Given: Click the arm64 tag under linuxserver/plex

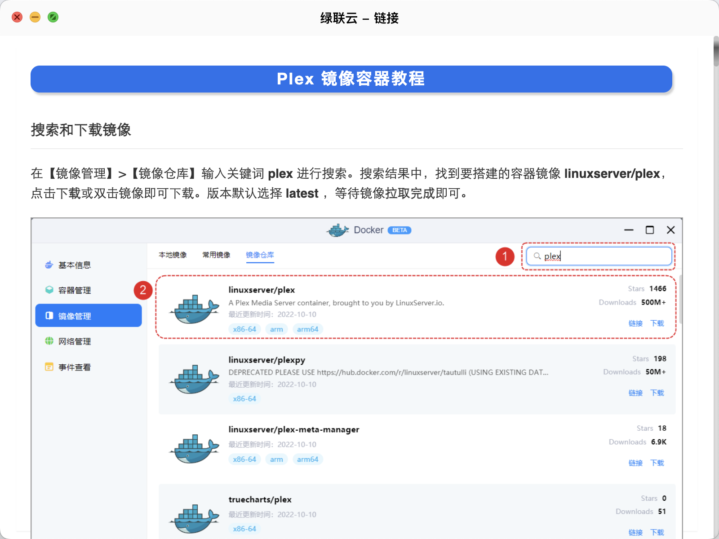Looking at the screenshot, I should (307, 329).
